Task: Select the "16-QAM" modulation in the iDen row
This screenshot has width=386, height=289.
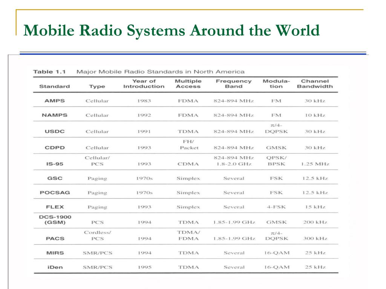Action: click(277, 267)
